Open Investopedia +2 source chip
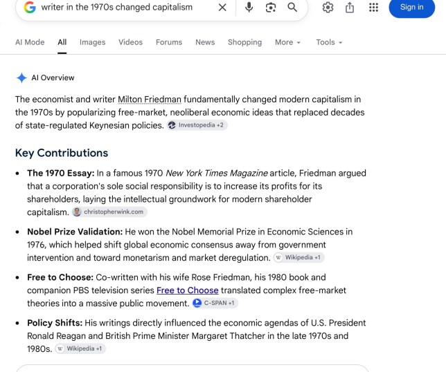The width and height of the screenshot is (446, 372). [197, 125]
